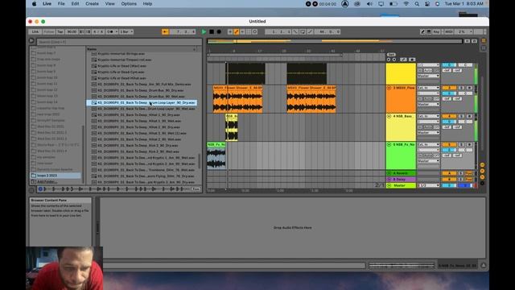Click the green NSB_Fx_Noise clip

(216, 155)
